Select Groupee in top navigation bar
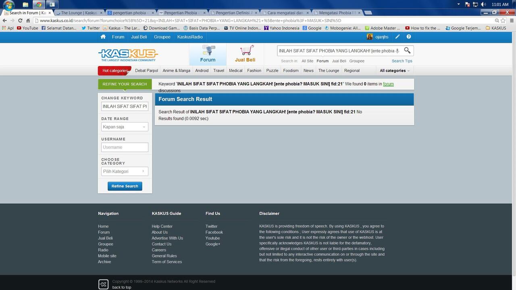The height and width of the screenshot is (290, 516). (162, 37)
